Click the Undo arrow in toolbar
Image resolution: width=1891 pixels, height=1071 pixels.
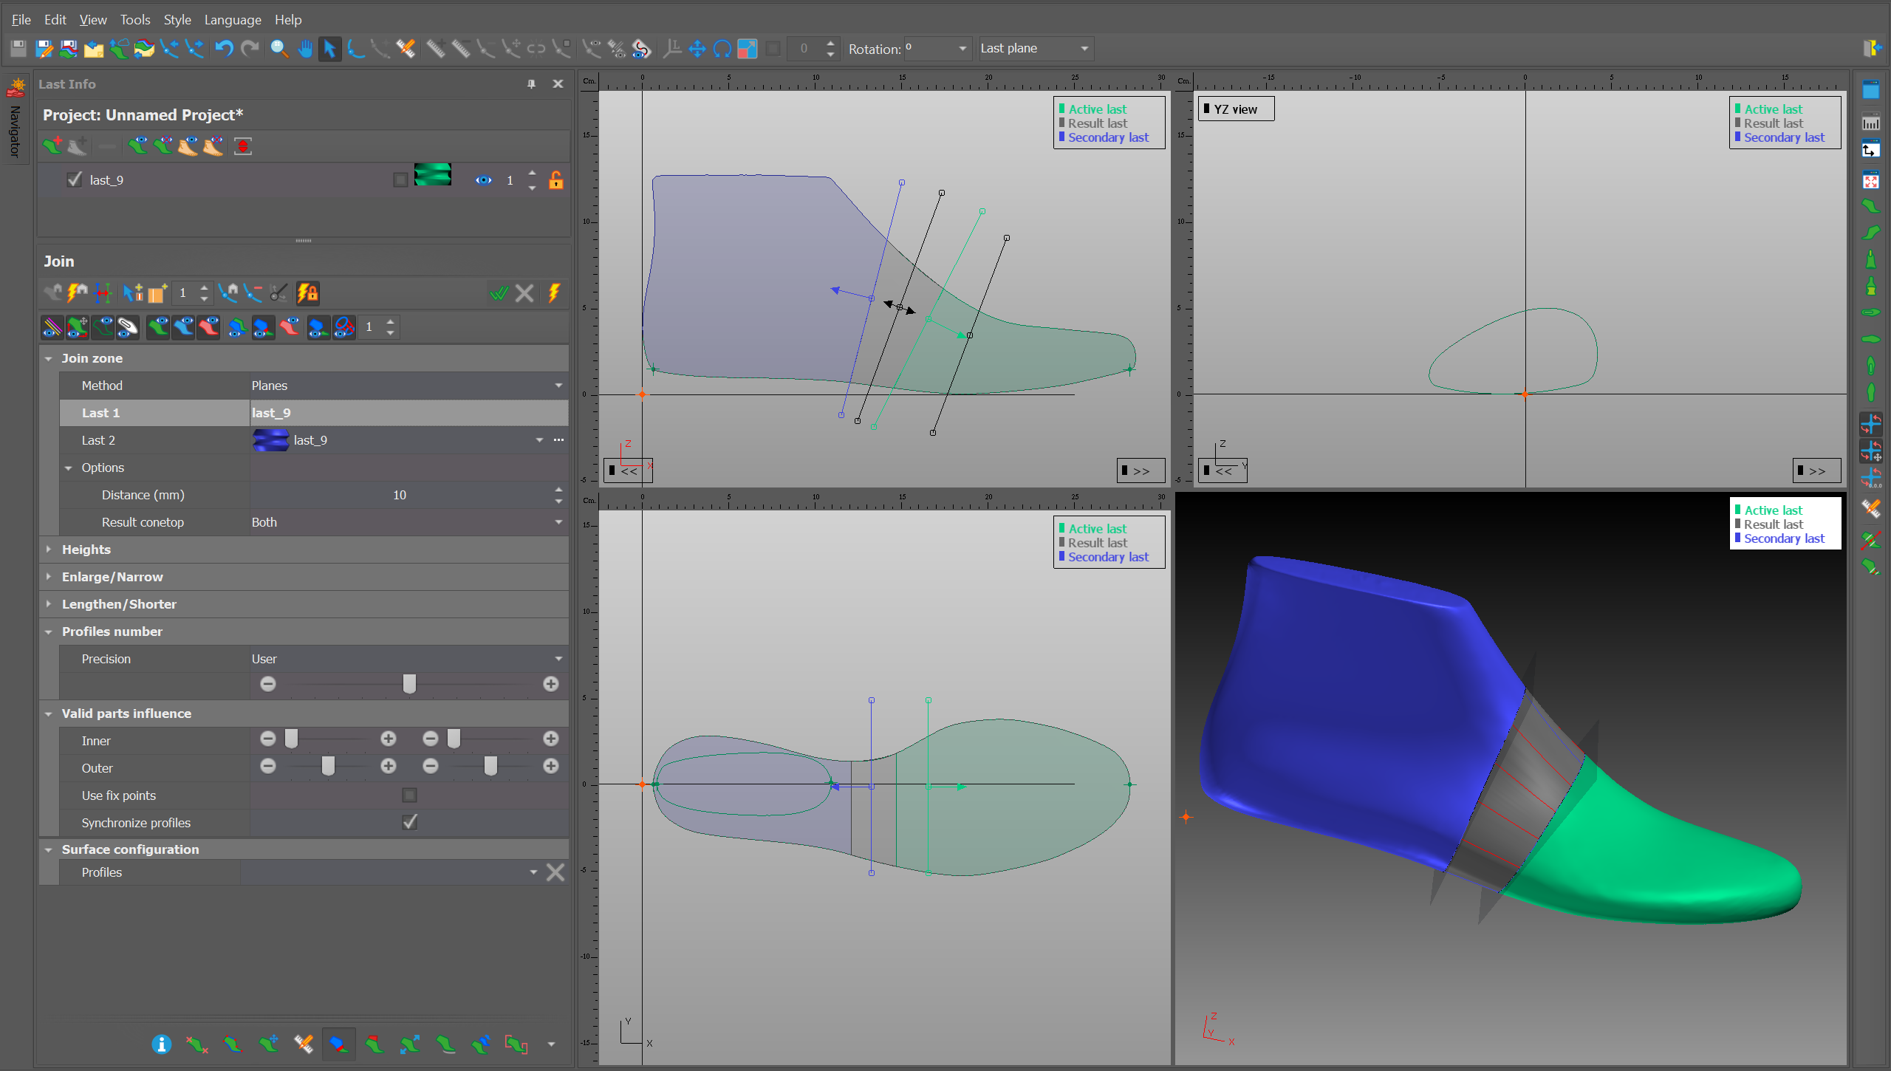tap(224, 49)
